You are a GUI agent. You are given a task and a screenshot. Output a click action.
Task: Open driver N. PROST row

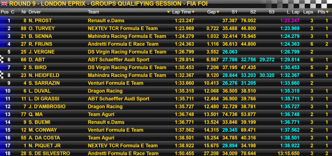166,21
